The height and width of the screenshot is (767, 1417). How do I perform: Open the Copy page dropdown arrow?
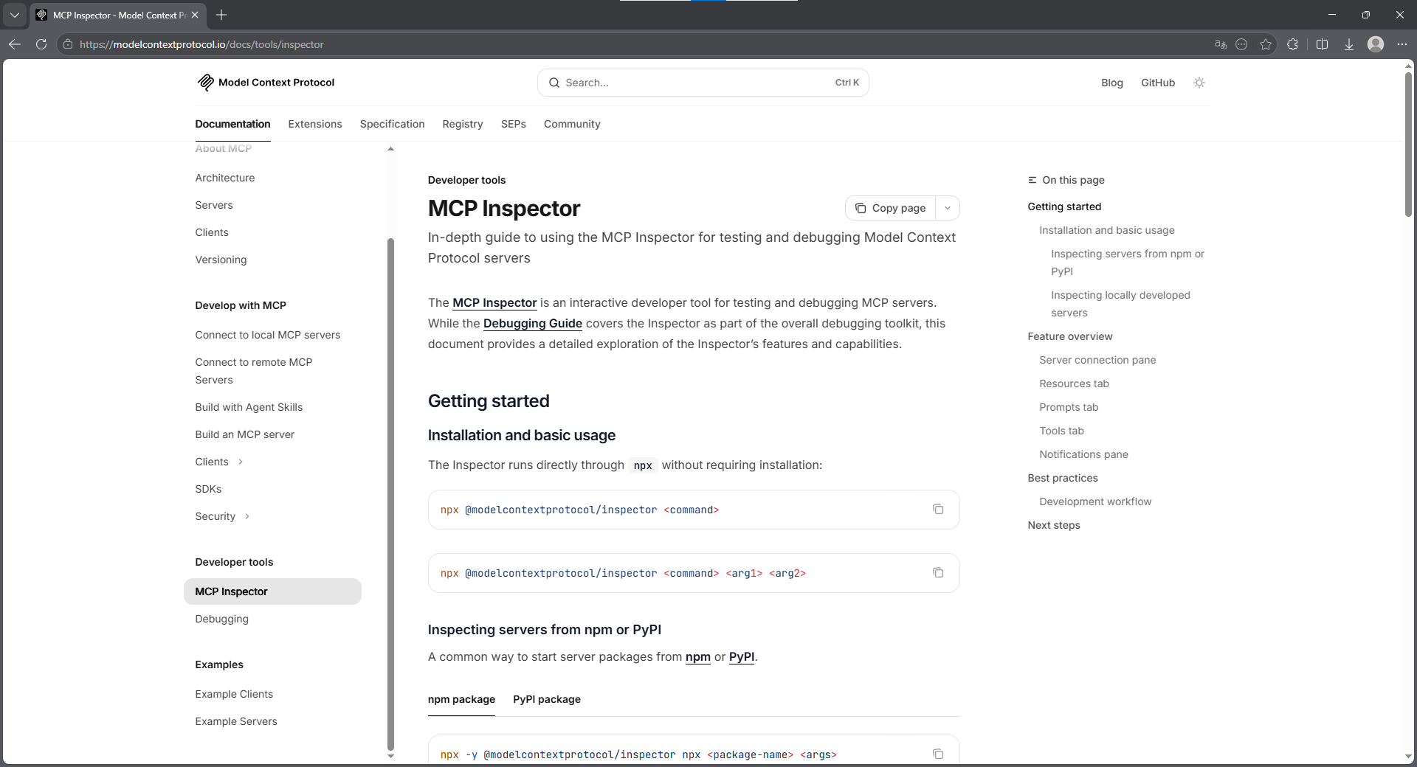948,208
